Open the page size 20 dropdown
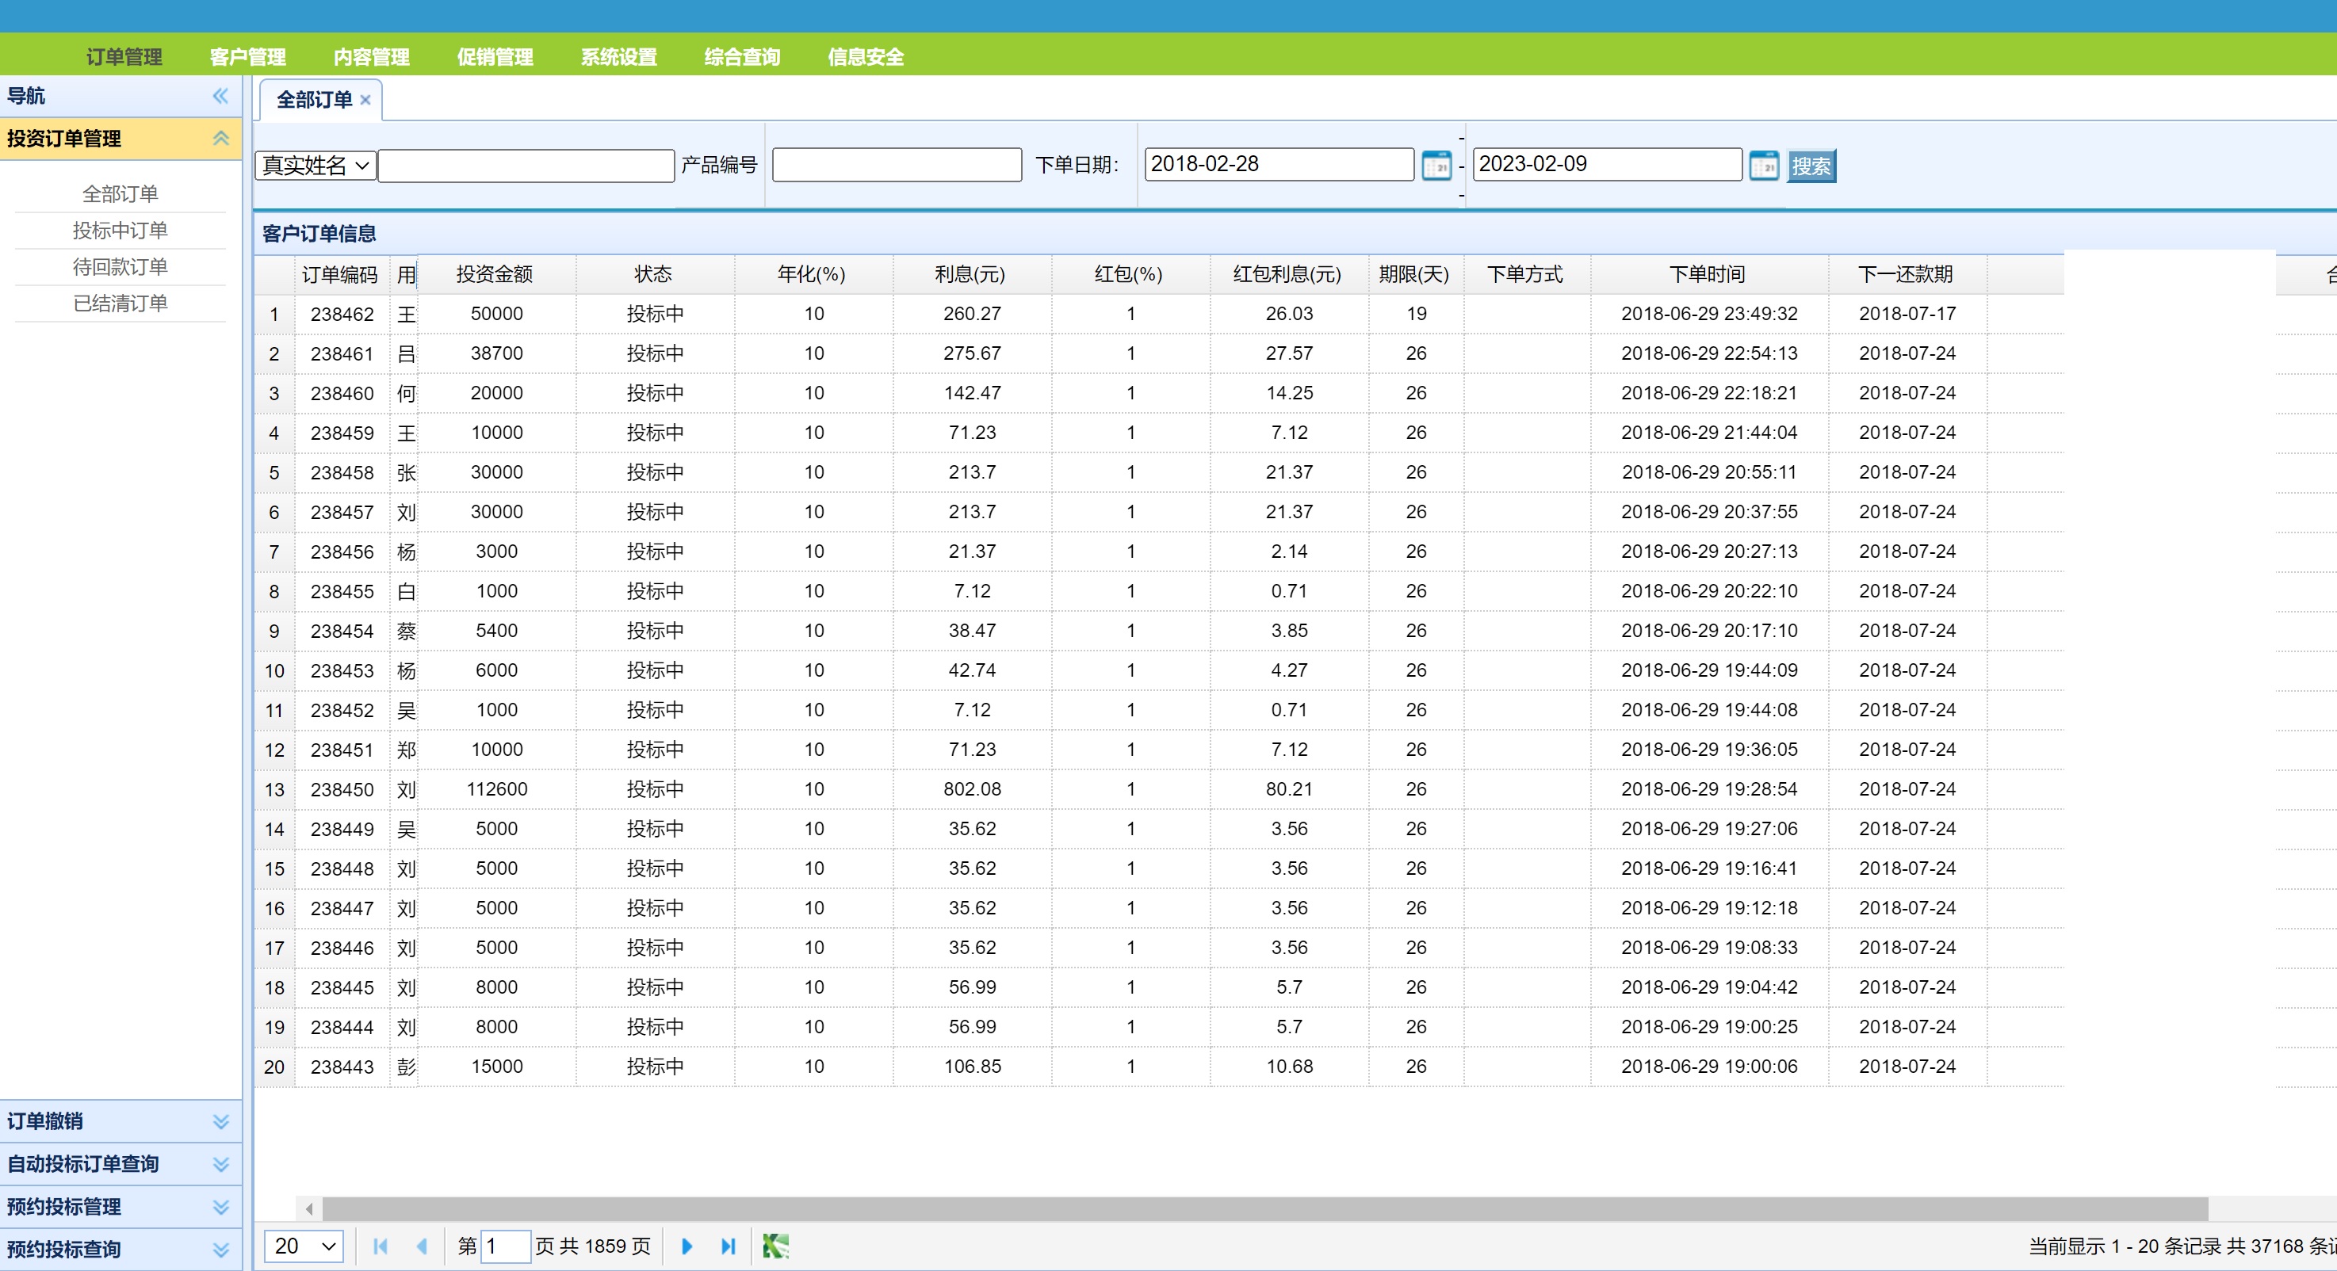Image resolution: width=2337 pixels, height=1271 pixels. 304,1246
